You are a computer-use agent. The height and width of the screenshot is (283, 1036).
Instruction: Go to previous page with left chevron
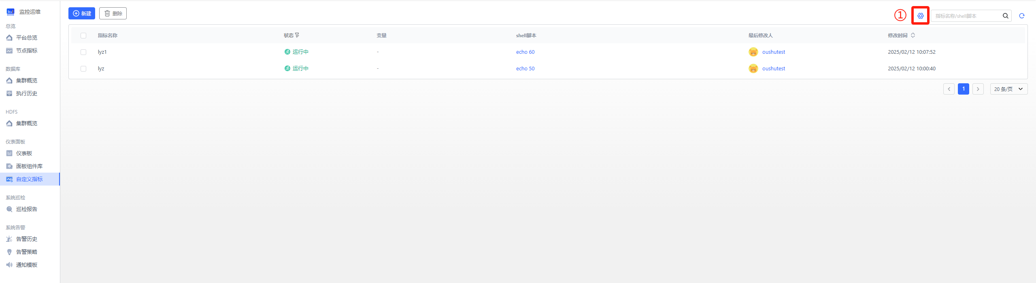949,89
